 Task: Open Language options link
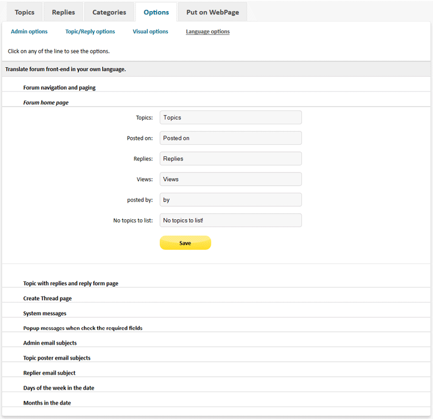pos(208,32)
